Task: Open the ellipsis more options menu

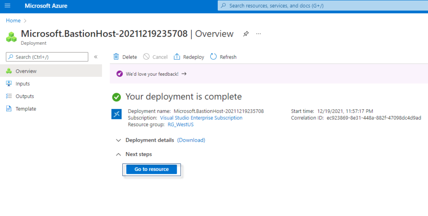Action: 258,34
